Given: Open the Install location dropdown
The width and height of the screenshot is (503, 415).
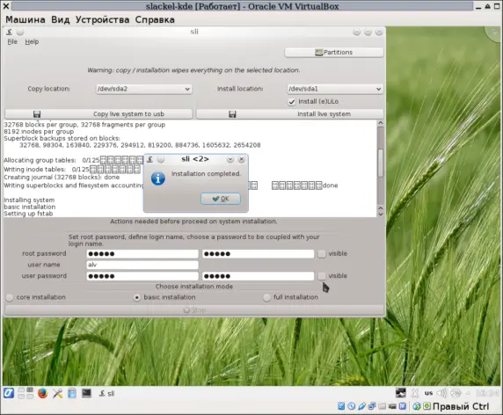Looking at the screenshot, I should coord(335,89).
